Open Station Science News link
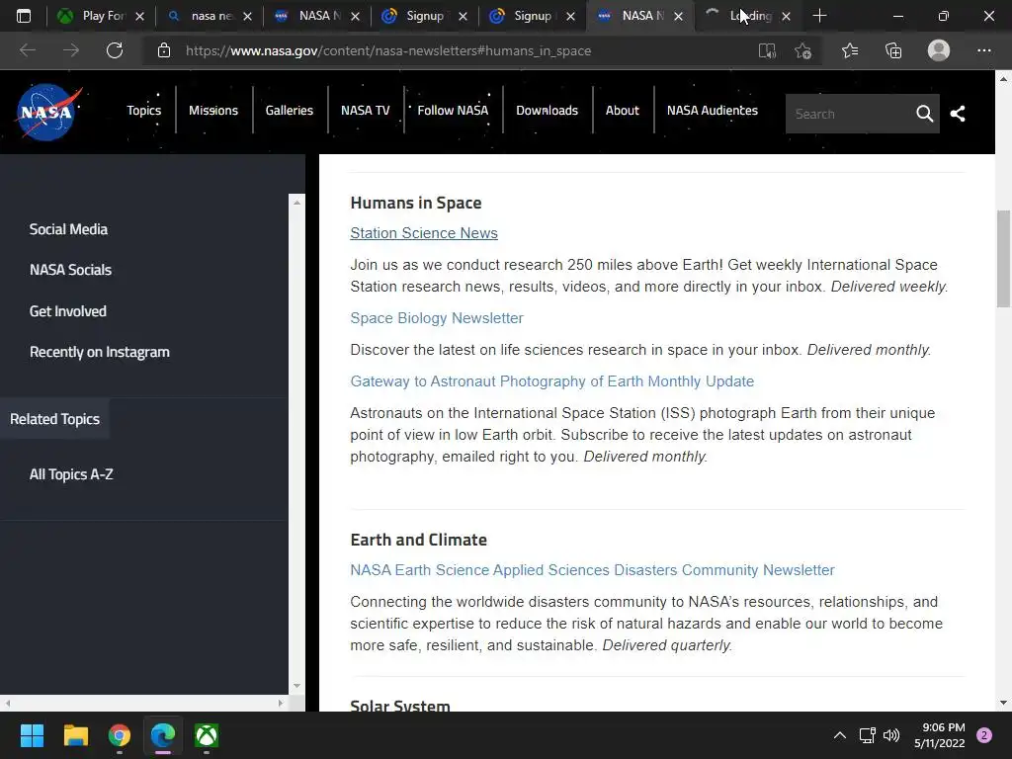 (423, 233)
